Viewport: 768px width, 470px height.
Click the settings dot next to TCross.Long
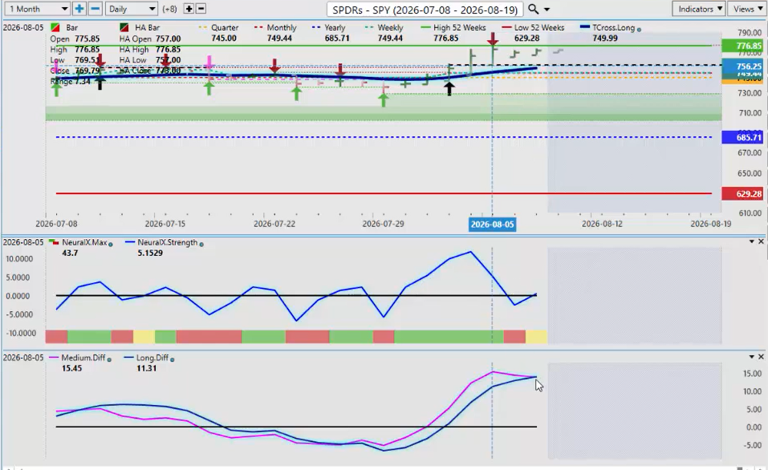(x=639, y=30)
